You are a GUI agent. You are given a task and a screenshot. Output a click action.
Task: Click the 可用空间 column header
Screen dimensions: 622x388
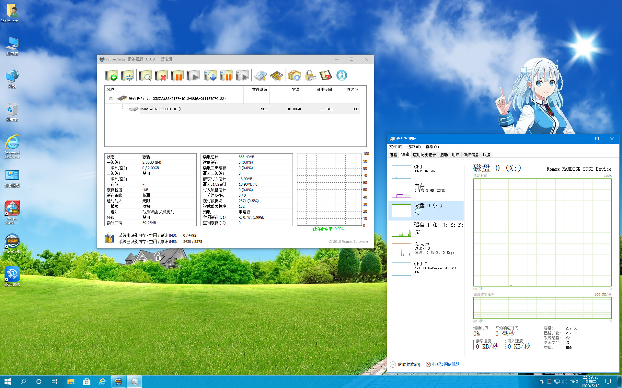[318, 90]
